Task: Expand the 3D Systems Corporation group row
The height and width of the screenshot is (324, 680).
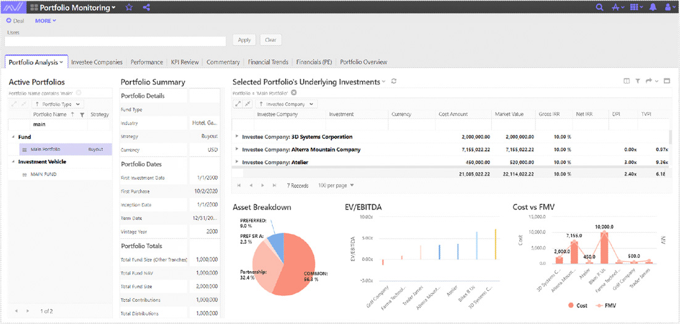Action: tap(237, 137)
